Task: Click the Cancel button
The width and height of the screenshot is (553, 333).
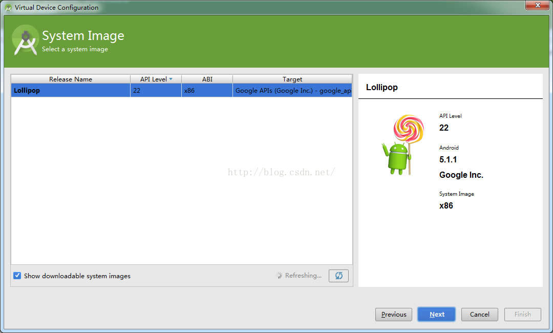Action: [x=480, y=315]
